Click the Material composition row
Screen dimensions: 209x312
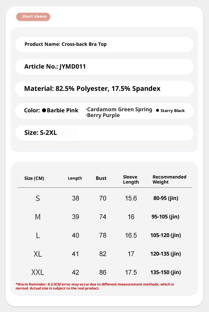(92, 88)
